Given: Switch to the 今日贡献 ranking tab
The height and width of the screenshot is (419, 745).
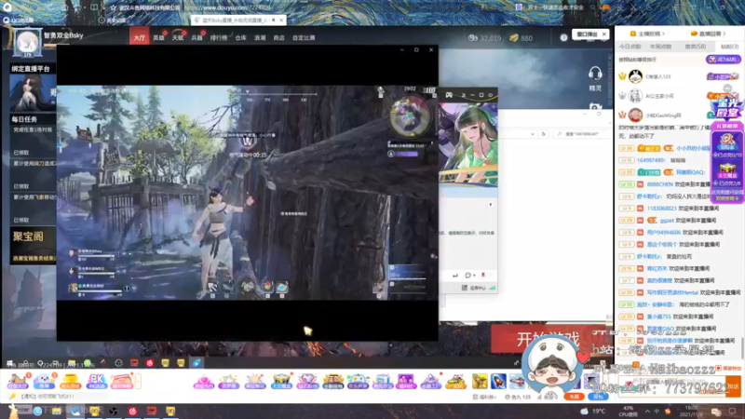Looking at the screenshot, I should 630,47.
